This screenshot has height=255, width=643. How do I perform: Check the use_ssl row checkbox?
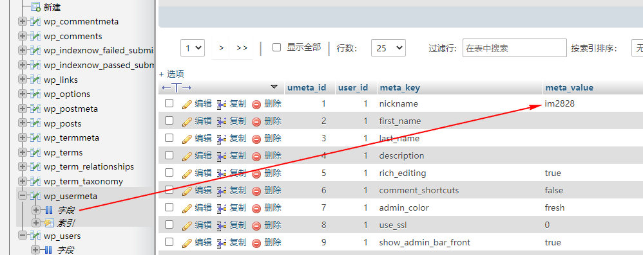[169, 224]
